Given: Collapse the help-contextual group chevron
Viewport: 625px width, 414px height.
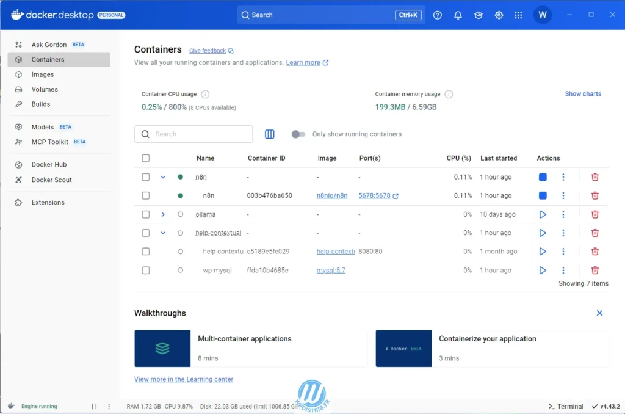Looking at the screenshot, I should (x=163, y=233).
